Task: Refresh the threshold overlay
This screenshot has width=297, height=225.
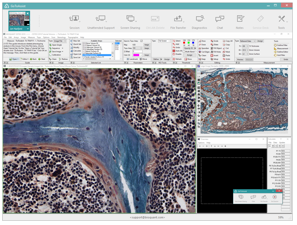Action: click(177, 59)
